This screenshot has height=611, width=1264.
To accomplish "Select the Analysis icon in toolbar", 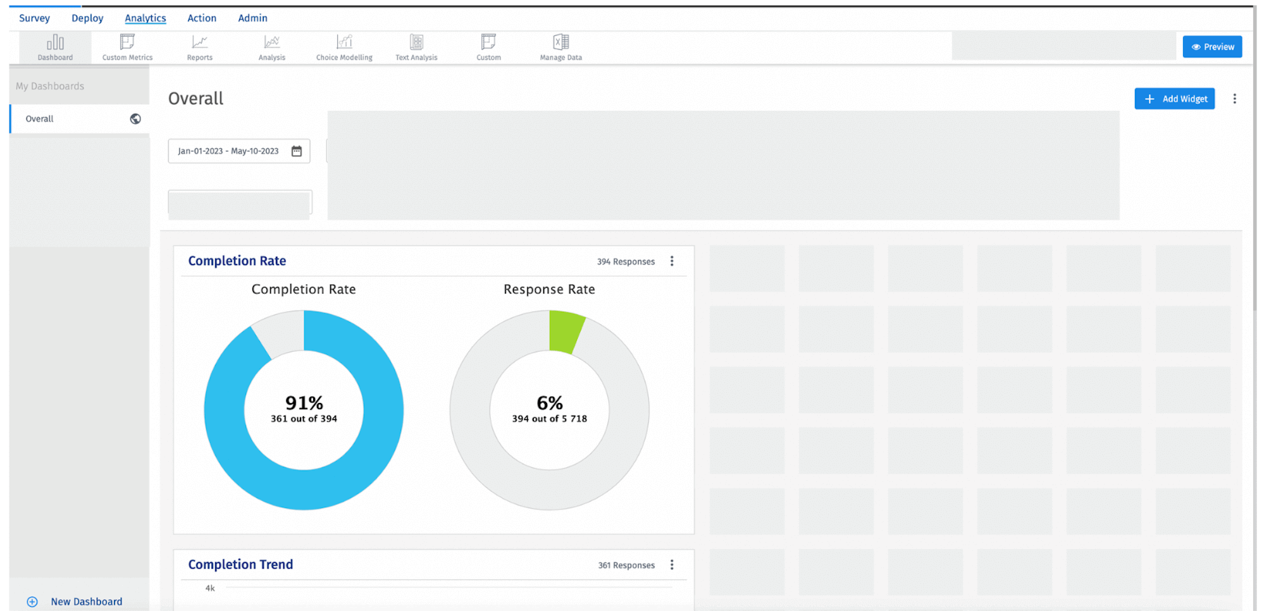I will (x=271, y=43).
